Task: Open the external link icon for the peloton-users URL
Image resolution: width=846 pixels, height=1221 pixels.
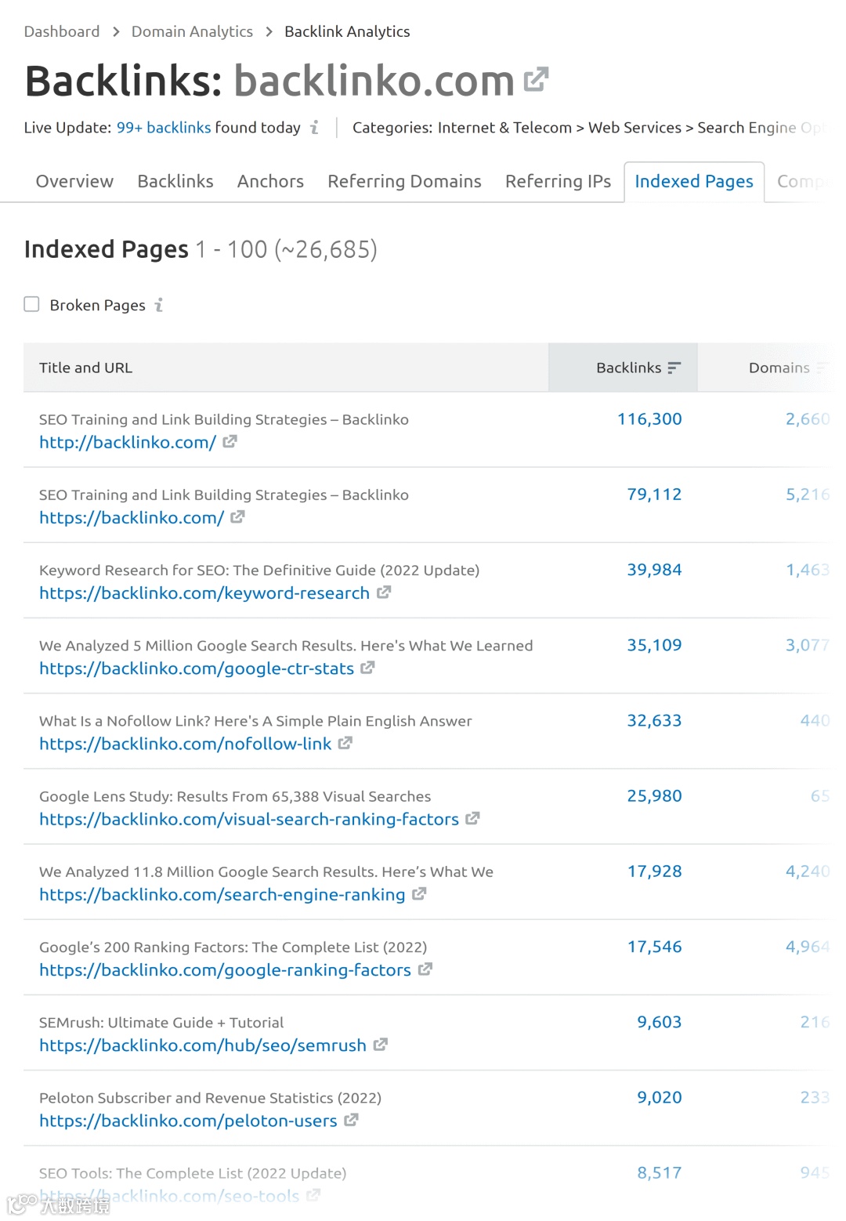Action: pyautogui.click(x=351, y=1120)
